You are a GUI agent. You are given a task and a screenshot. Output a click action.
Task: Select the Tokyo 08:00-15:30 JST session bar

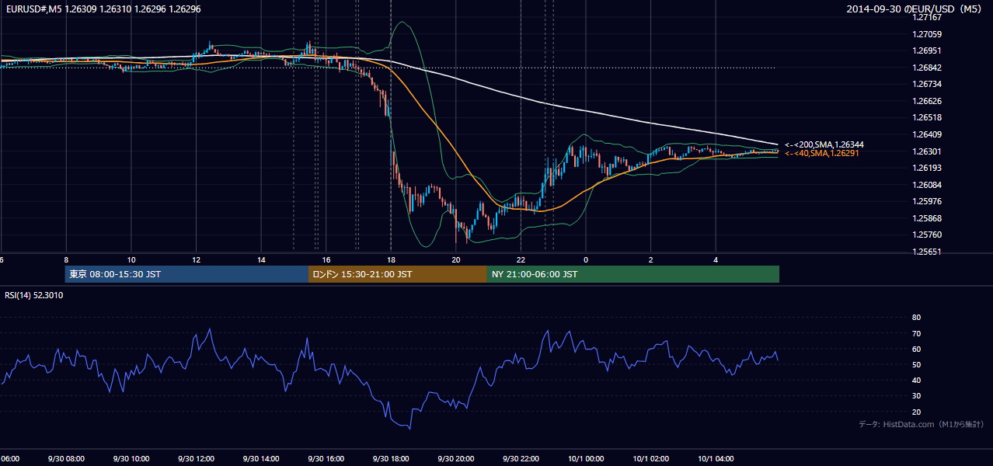pos(187,274)
